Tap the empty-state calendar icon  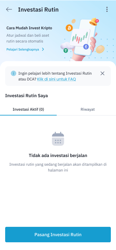(x=58, y=139)
